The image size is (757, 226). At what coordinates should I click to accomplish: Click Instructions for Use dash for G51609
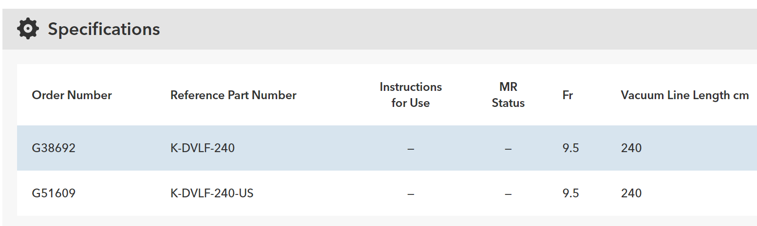[x=411, y=193]
